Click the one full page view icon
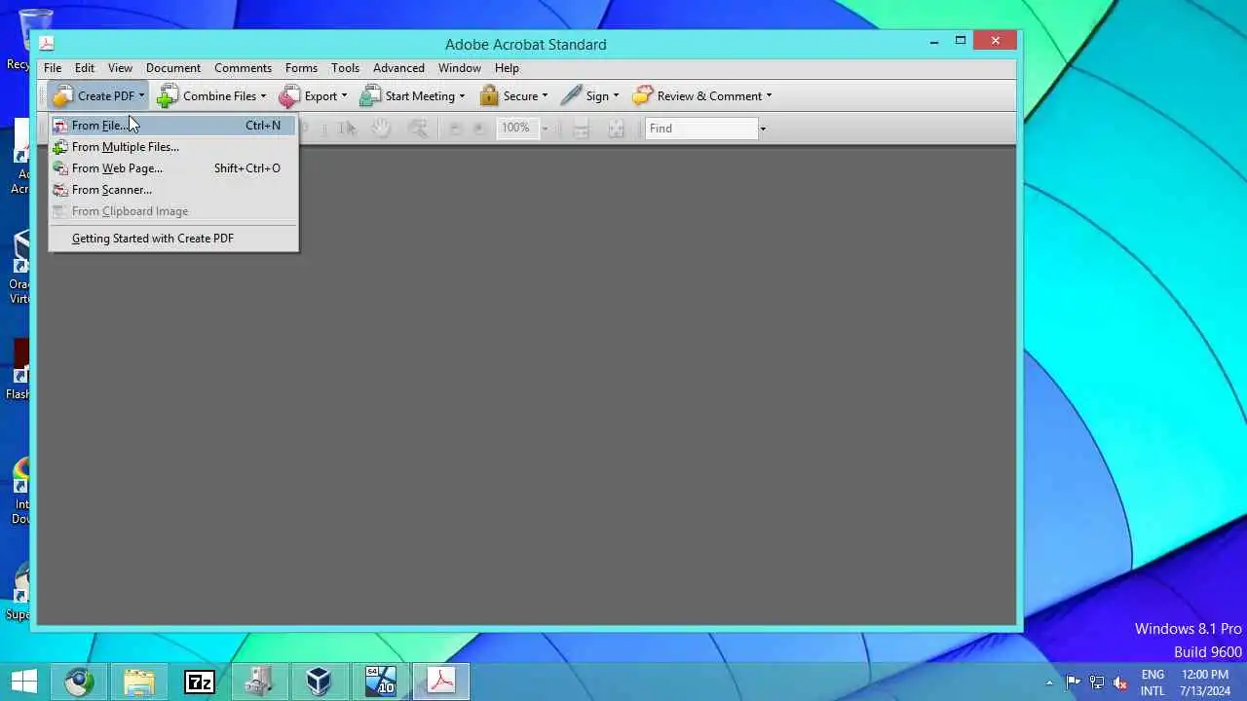1247x701 pixels. click(616, 129)
